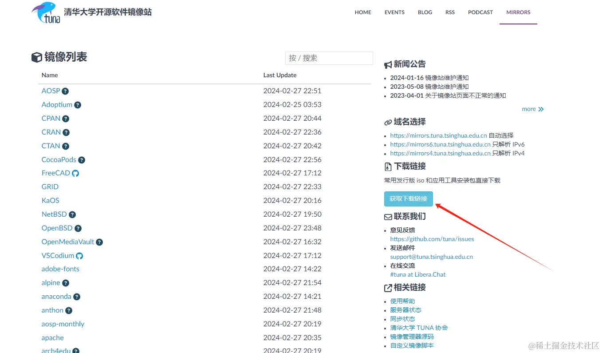Open the CocoaPods mirror link

click(59, 159)
